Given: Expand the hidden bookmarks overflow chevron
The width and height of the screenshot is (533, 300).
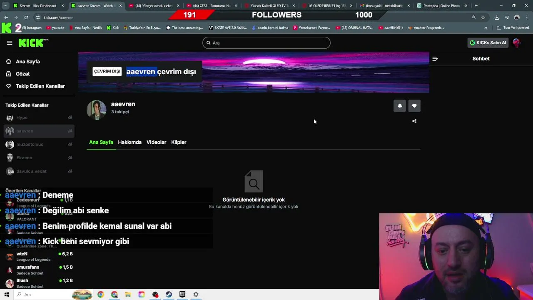Looking at the screenshot, I should pyautogui.click(x=486, y=28).
